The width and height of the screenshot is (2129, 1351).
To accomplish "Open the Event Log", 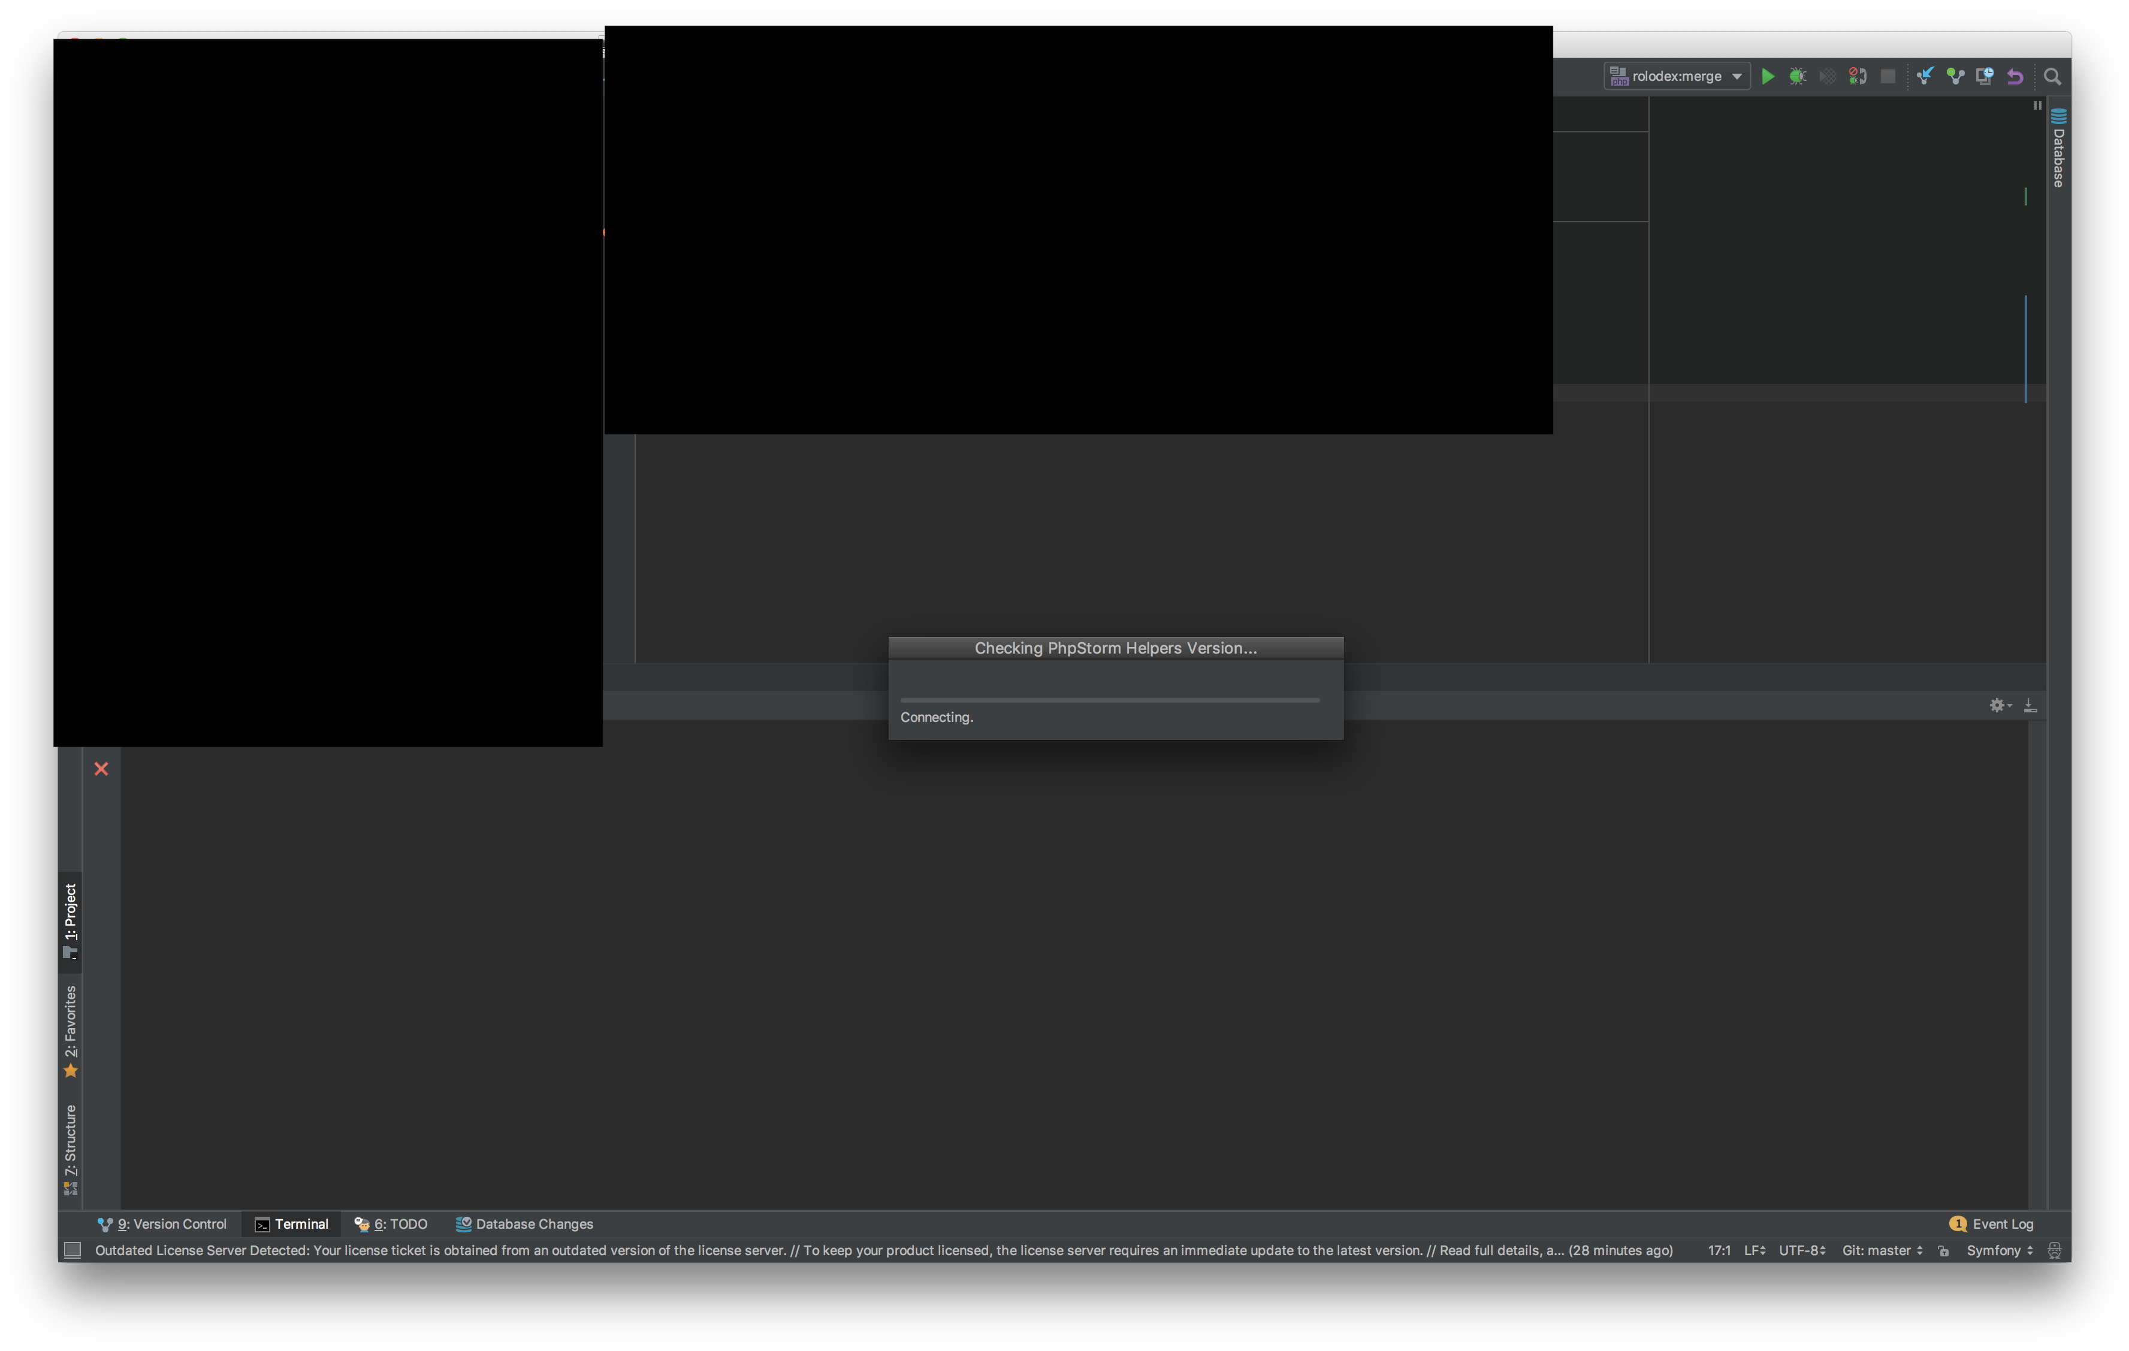I will (2003, 1223).
